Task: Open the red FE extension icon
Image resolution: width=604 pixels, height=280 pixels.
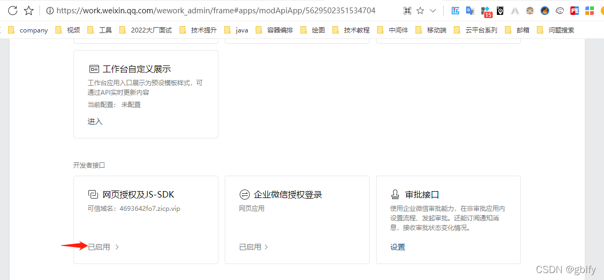Action: [575, 11]
